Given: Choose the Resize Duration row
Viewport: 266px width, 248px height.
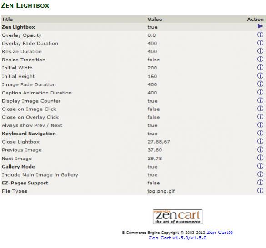Looking at the screenshot, I should [133, 51].
